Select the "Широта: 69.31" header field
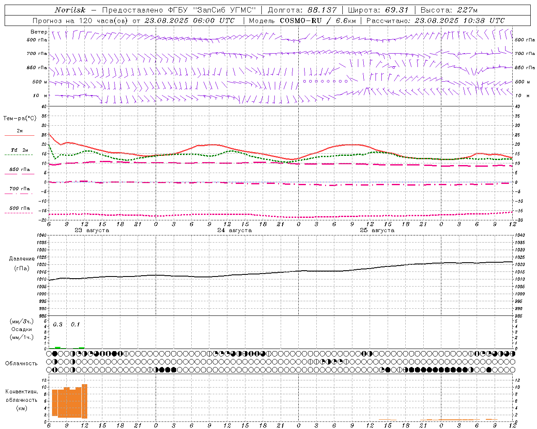 click(x=378, y=10)
